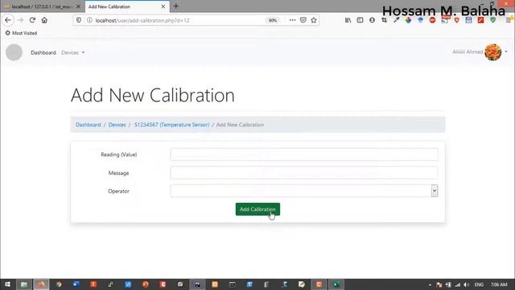
Task: Click the green shield extension icon
Action: pos(492,20)
